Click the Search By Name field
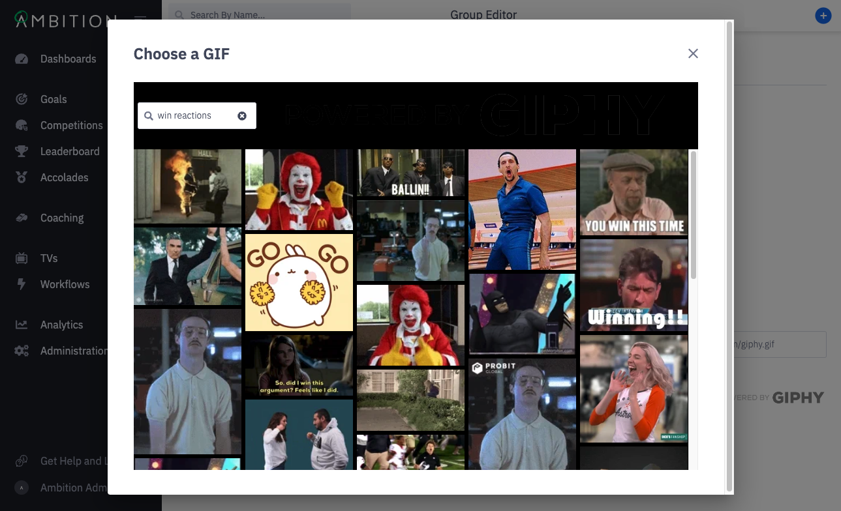 tap(259, 14)
